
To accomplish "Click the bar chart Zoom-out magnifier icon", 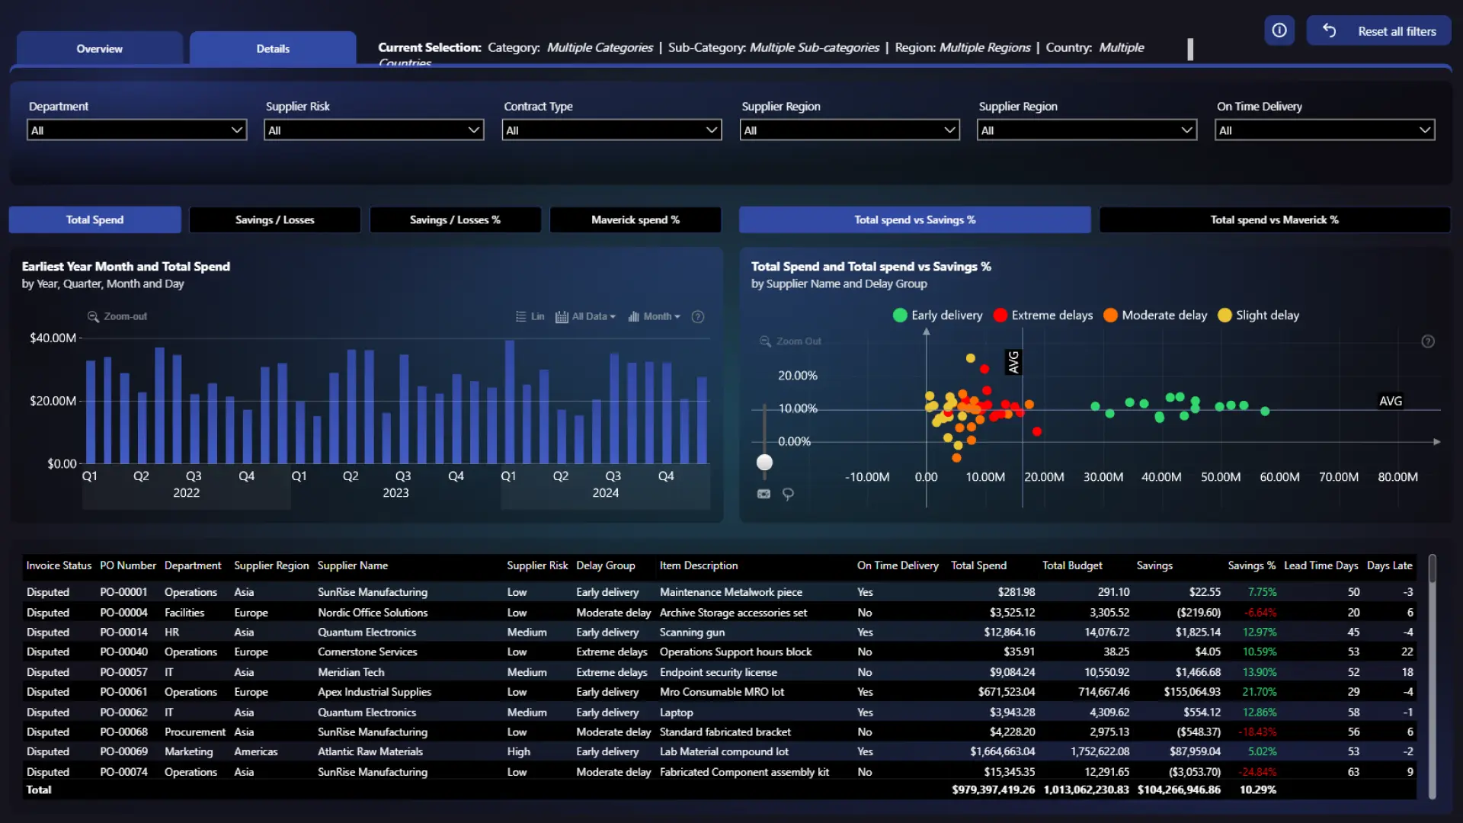I will pos(93,316).
